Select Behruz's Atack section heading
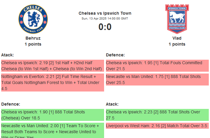Image resolution: width=210 pixels, height=138 pixels. pos(7,55)
